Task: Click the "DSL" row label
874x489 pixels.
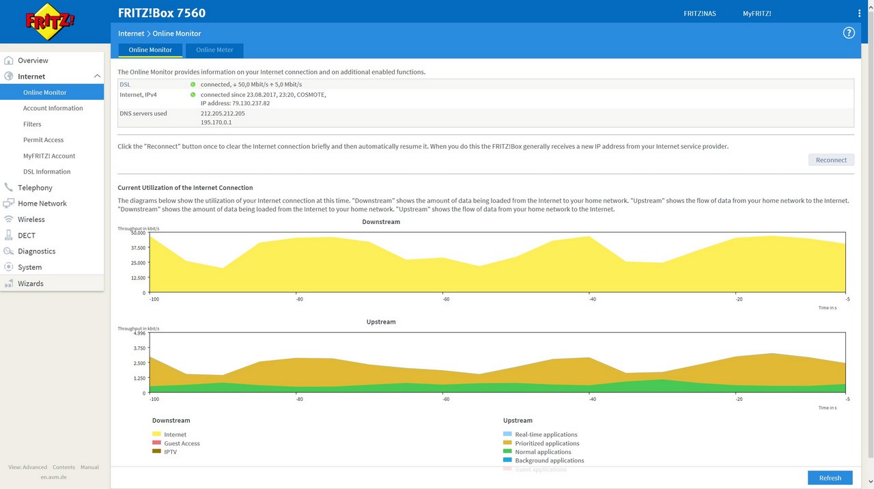Action: pyautogui.click(x=125, y=84)
